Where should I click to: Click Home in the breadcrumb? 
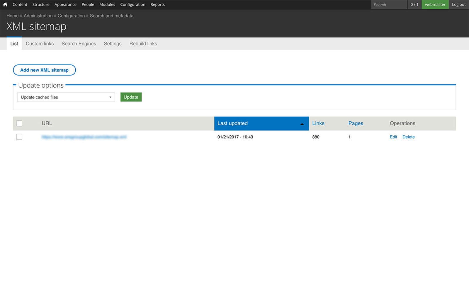click(13, 16)
